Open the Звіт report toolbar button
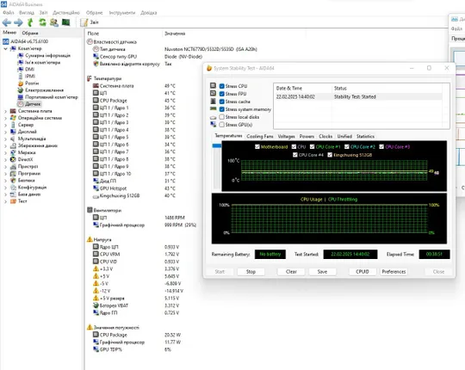 click(90, 22)
